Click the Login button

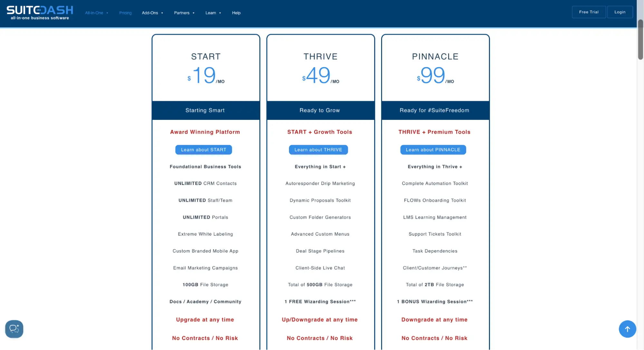620,12
